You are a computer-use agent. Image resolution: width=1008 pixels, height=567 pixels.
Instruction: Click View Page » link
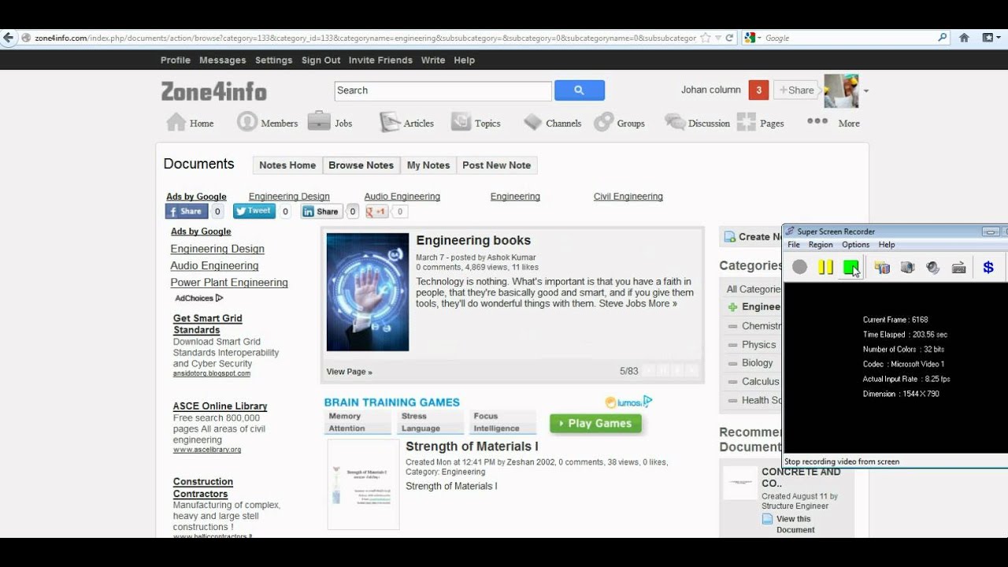pos(350,372)
